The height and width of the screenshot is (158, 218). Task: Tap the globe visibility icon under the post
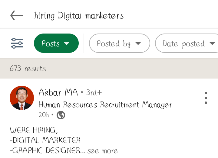tap(61, 115)
